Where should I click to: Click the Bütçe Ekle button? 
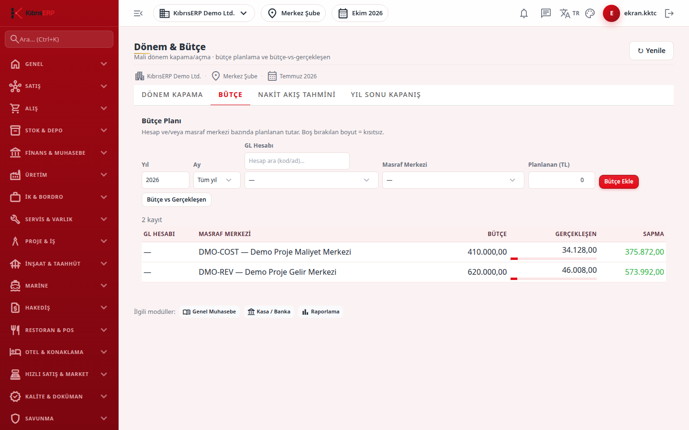(x=619, y=182)
